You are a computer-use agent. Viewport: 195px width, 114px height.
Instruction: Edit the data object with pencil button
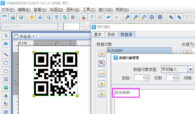[102, 63]
